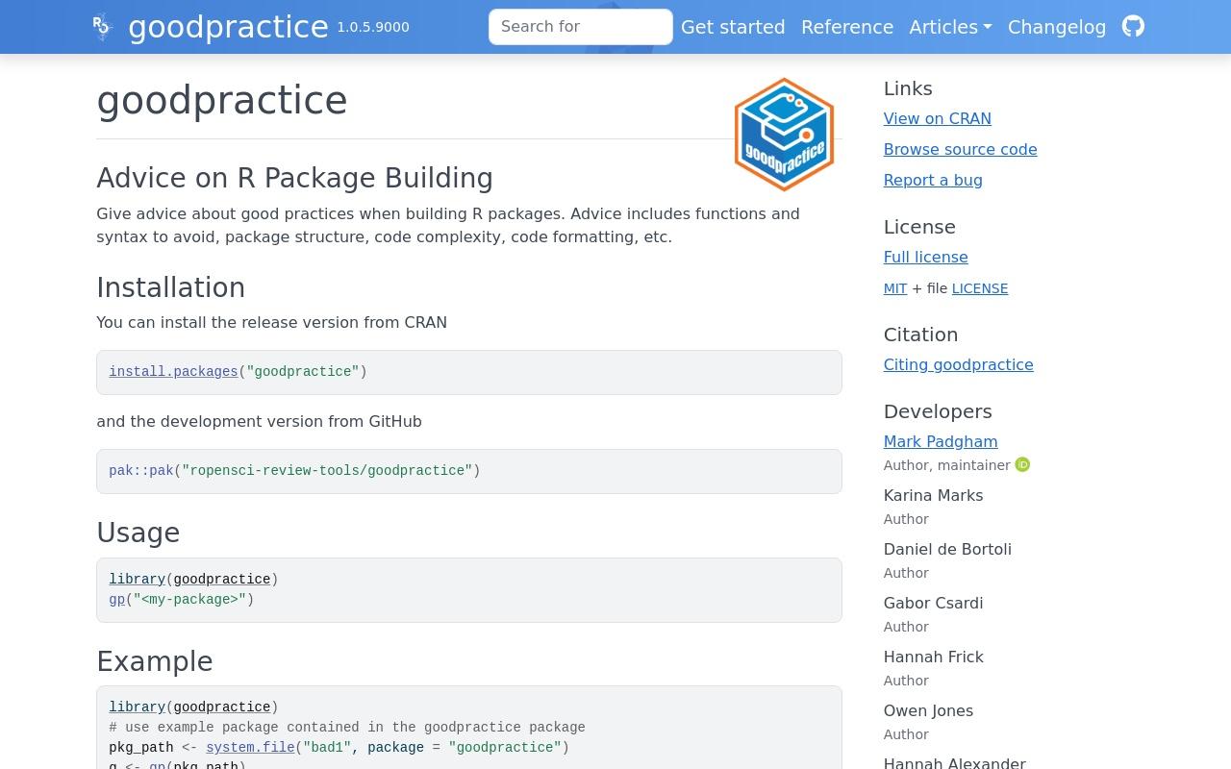Screen dimensions: 1231x769
Task: Click the goodpractice navbar brand title
Action: pos(228,27)
